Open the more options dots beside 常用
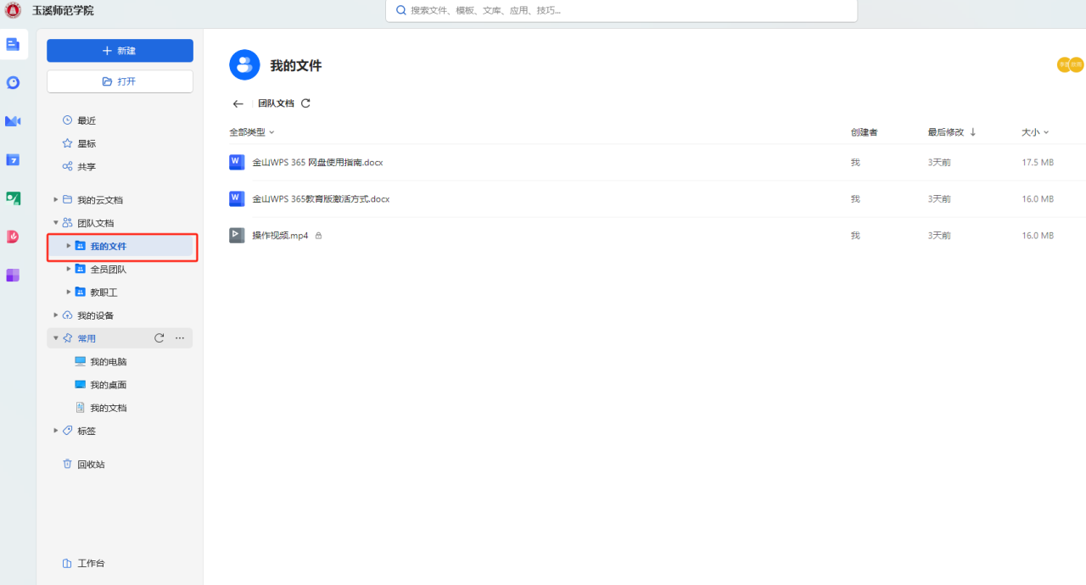Image resolution: width=1086 pixels, height=585 pixels. click(180, 338)
